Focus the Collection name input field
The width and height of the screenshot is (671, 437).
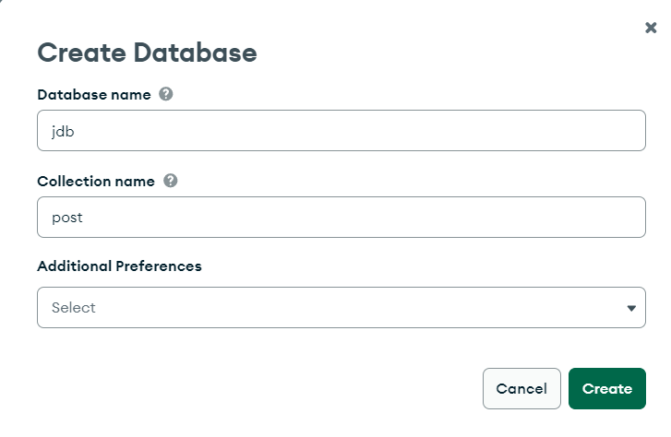tap(341, 218)
